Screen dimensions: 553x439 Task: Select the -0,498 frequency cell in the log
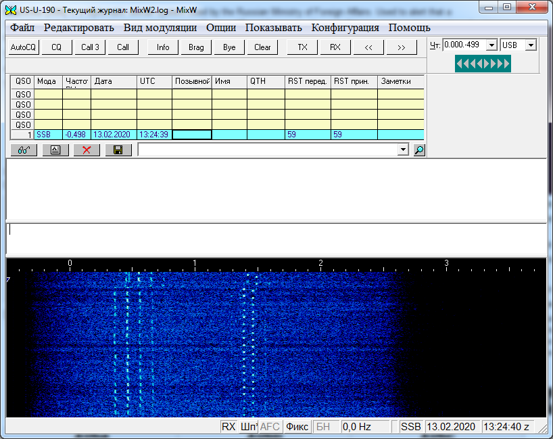[77, 135]
